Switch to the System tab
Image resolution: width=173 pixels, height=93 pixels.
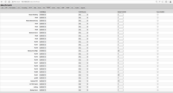click(x=77, y=8)
